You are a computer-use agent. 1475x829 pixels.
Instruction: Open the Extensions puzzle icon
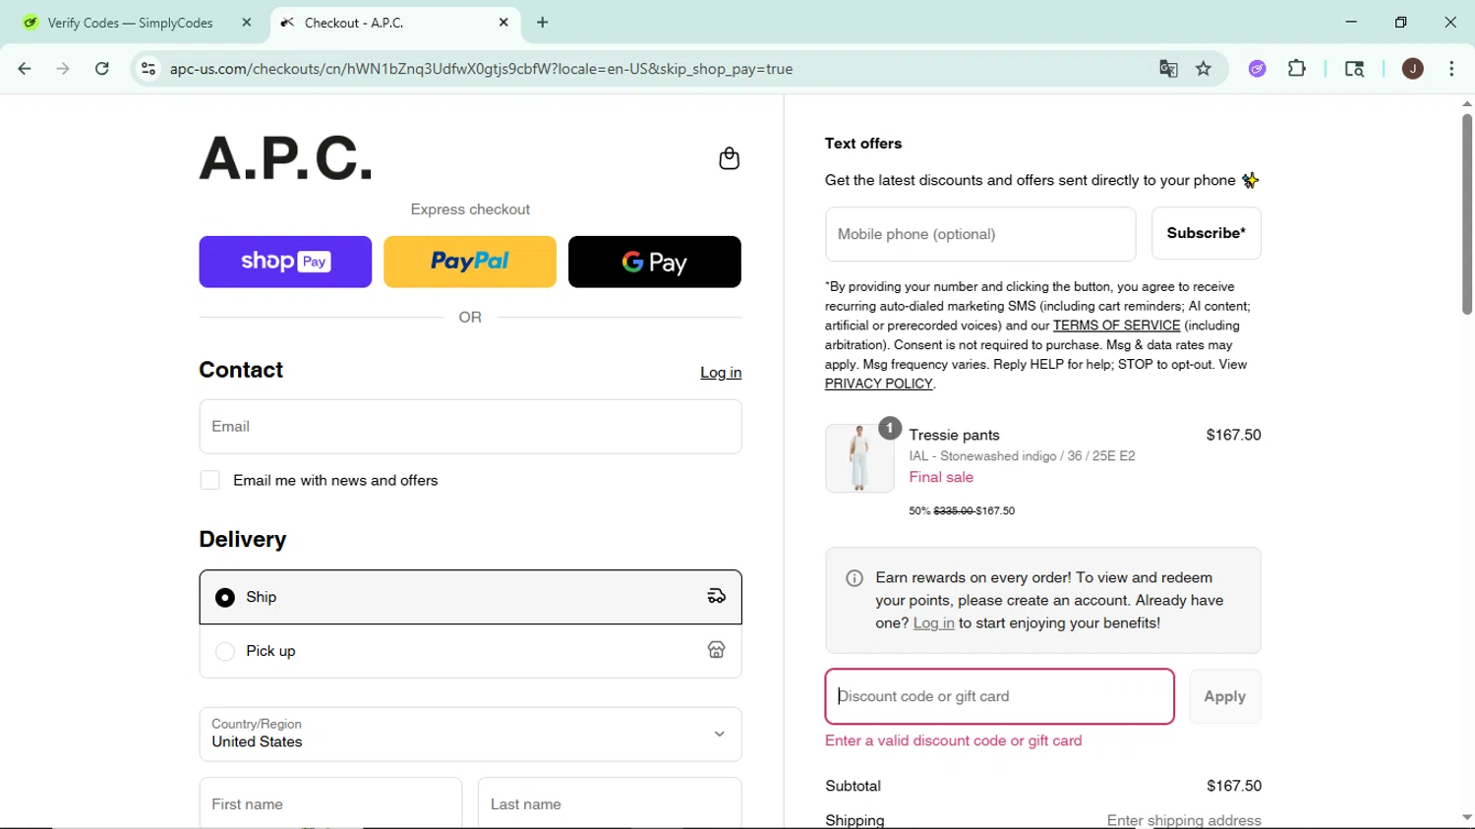click(1297, 69)
